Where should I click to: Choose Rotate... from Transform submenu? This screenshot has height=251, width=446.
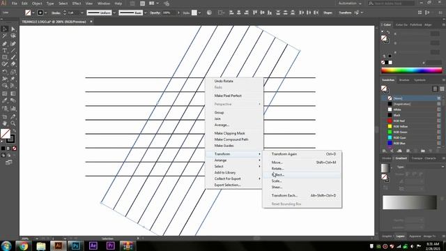(302, 169)
